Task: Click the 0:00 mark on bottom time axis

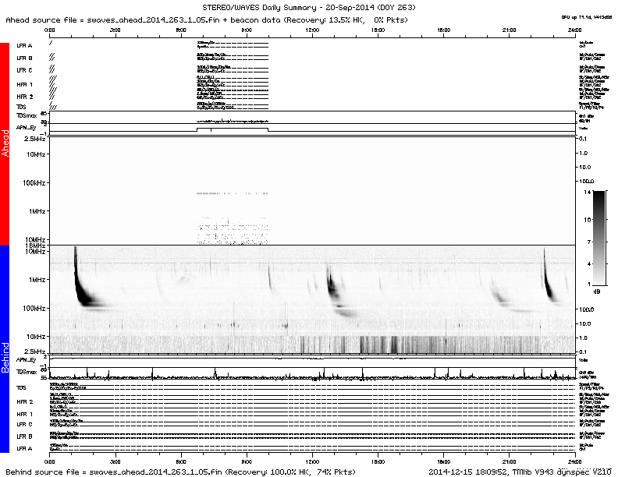Action: 50,461
